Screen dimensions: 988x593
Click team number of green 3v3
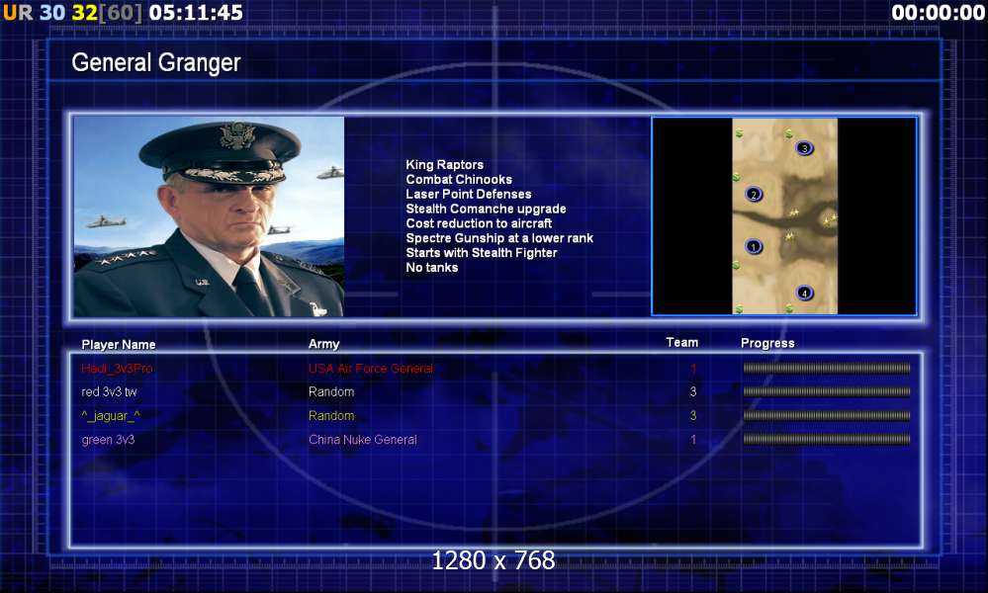tap(693, 440)
